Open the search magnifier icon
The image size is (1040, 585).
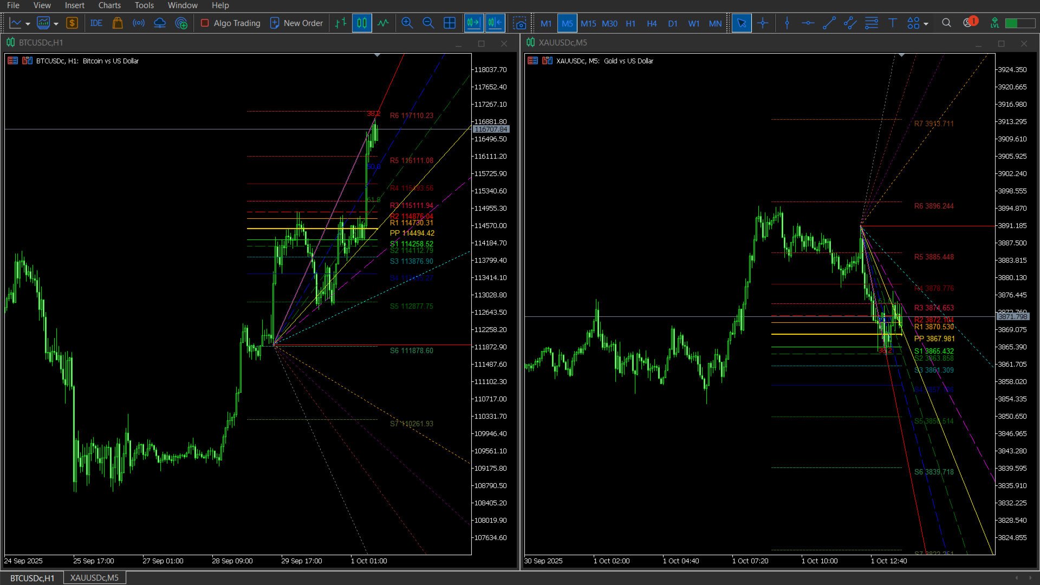tap(946, 23)
